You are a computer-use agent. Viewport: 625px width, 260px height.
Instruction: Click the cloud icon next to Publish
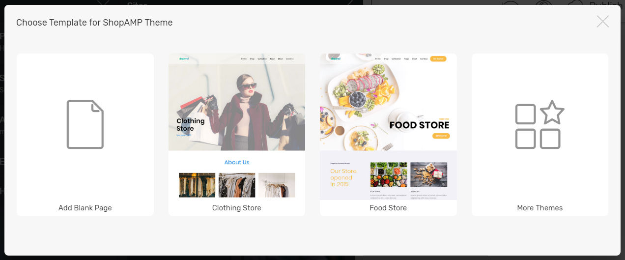pos(575,3)
